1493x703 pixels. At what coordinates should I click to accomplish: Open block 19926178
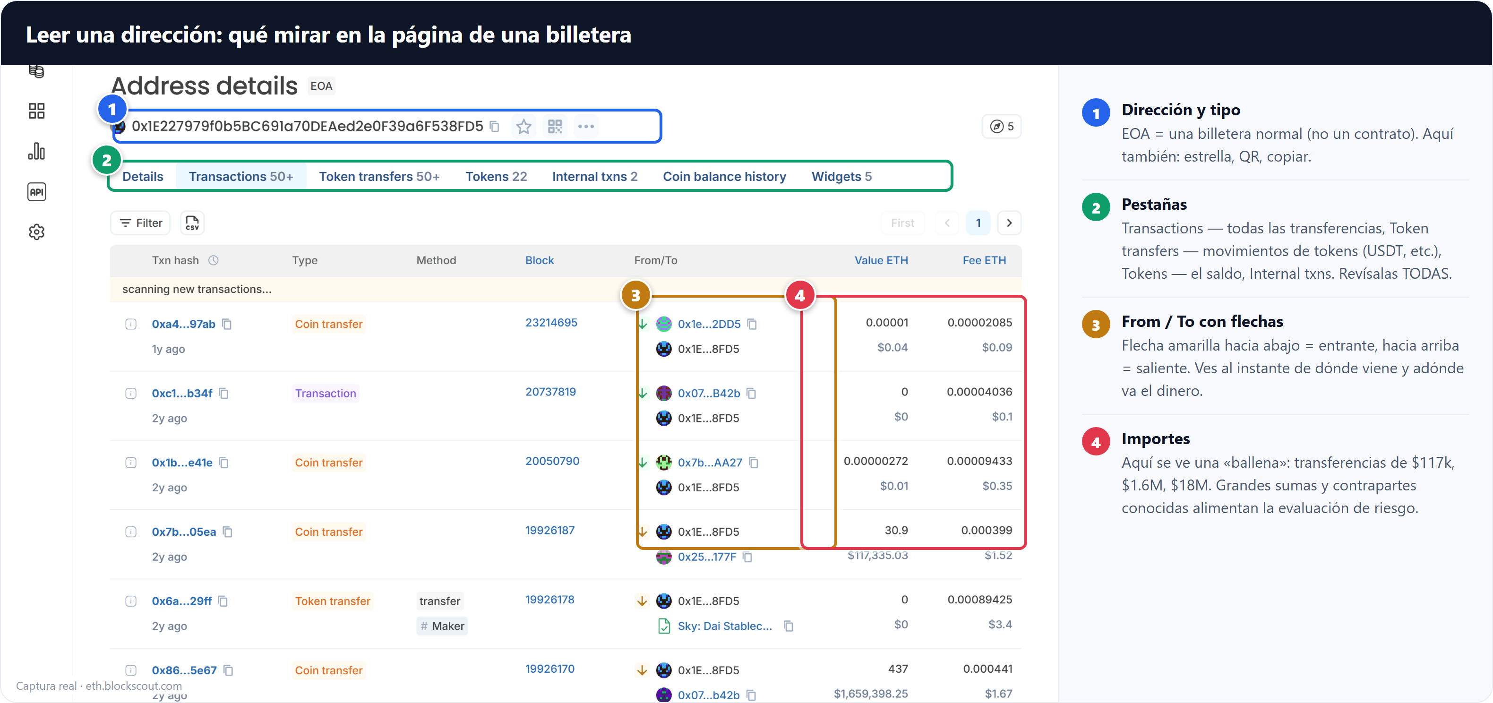(549, 599)
